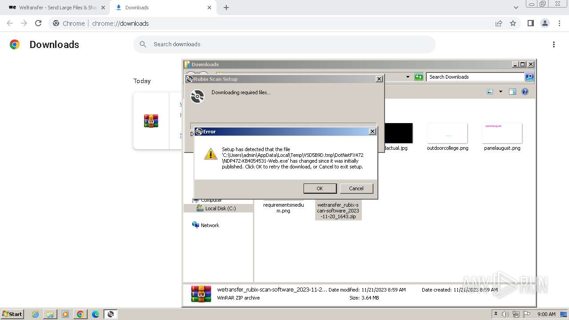Viewport: 569px width, 320px height.
Task: Open File Explorer from taskbar
Action: (x=50, y=314)
